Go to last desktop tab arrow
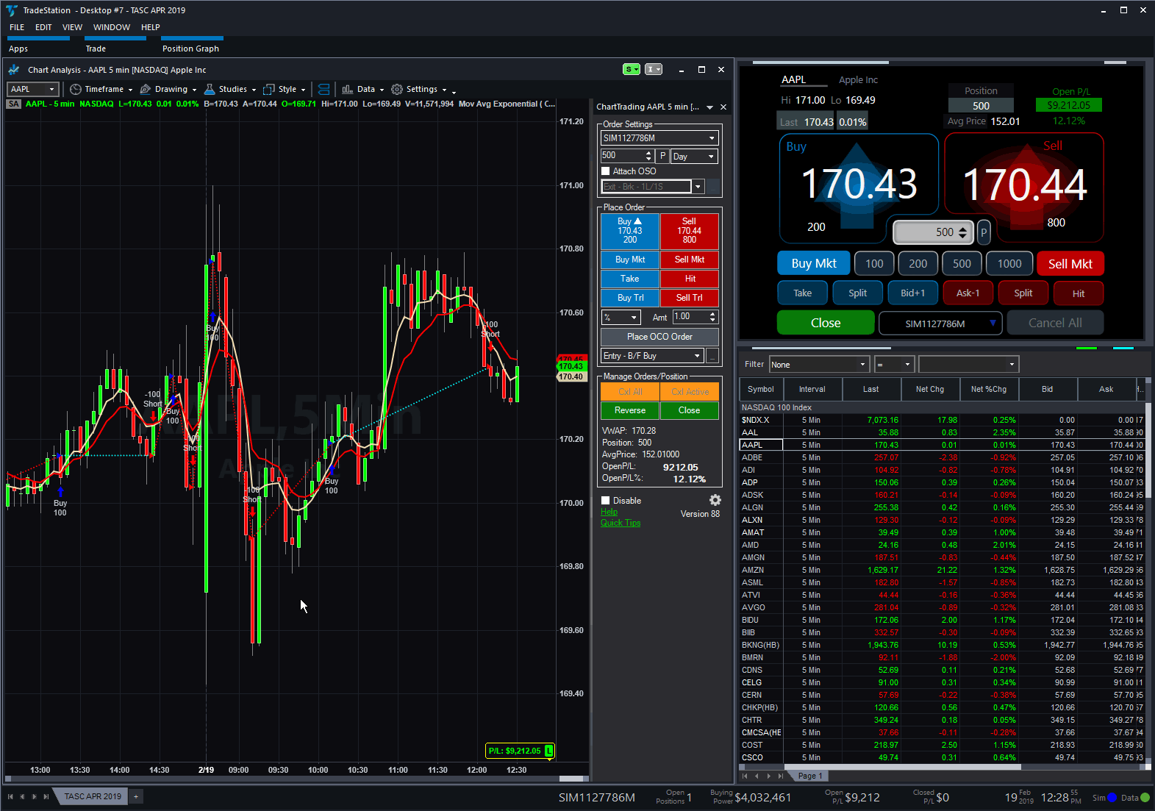This screenshot has width=1155, height=811. coord(46,796)
